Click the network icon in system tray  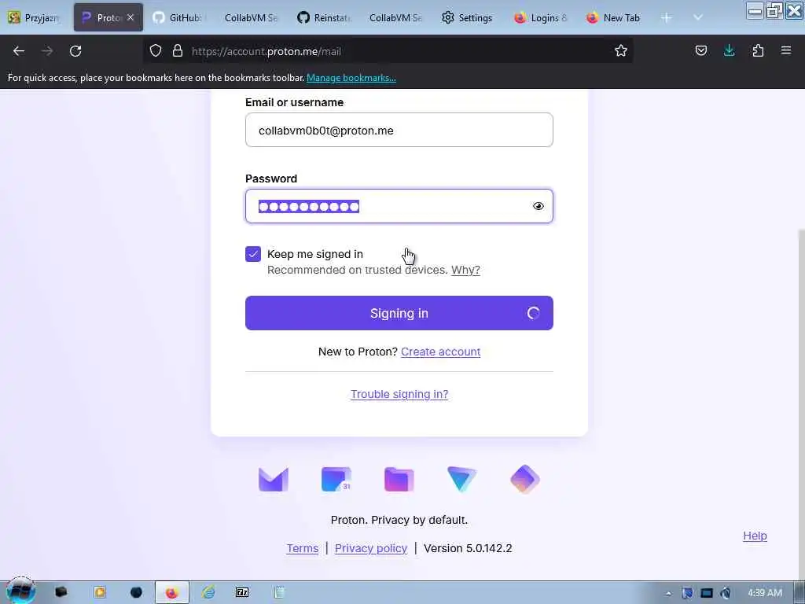(707, 593)
